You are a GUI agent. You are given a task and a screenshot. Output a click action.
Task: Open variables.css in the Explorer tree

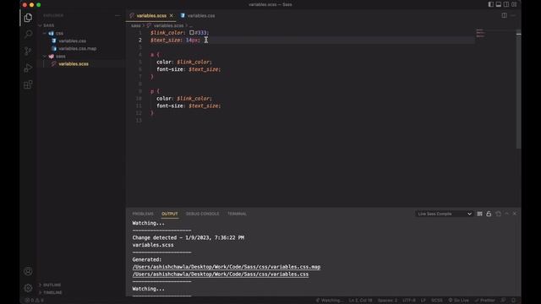(73, 41)
